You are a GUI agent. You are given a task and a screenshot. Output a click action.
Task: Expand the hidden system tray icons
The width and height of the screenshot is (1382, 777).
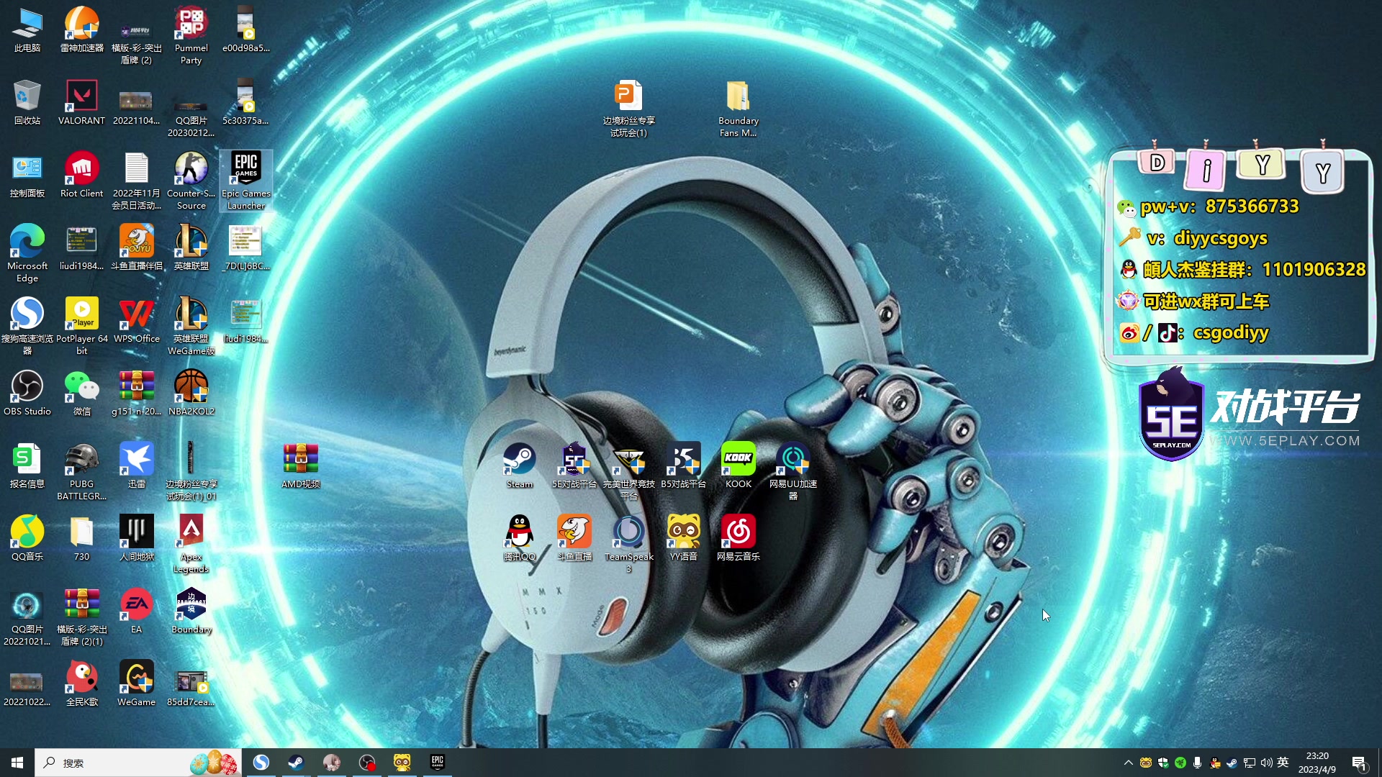click(1128, 763)
